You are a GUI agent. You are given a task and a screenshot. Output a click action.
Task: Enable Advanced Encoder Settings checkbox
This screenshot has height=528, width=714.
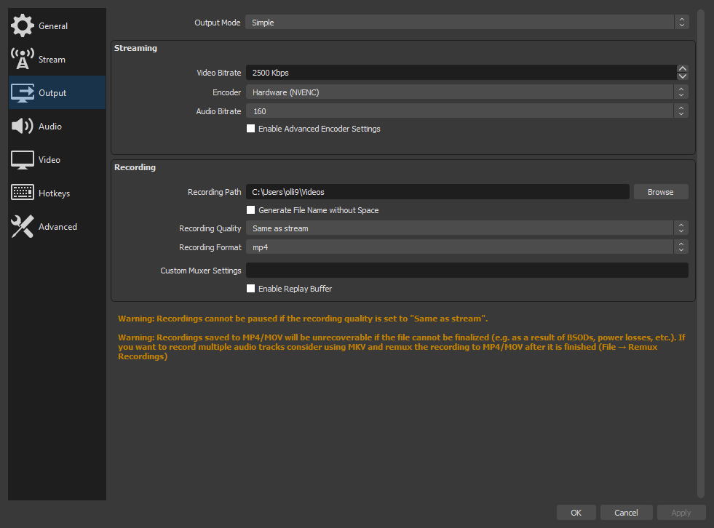pyautogui.click(x=251, y=129)
